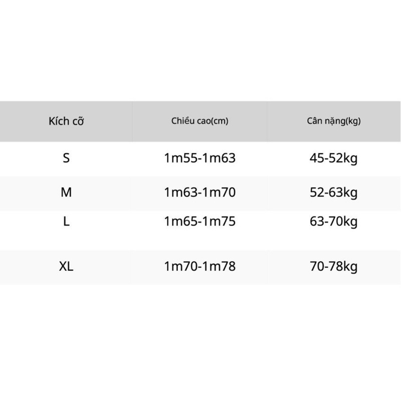This screenshot has height=401, width=401.
Task: Click the height range 1m63-1m70
Action: pyautogui.click(x=199, y=192)
